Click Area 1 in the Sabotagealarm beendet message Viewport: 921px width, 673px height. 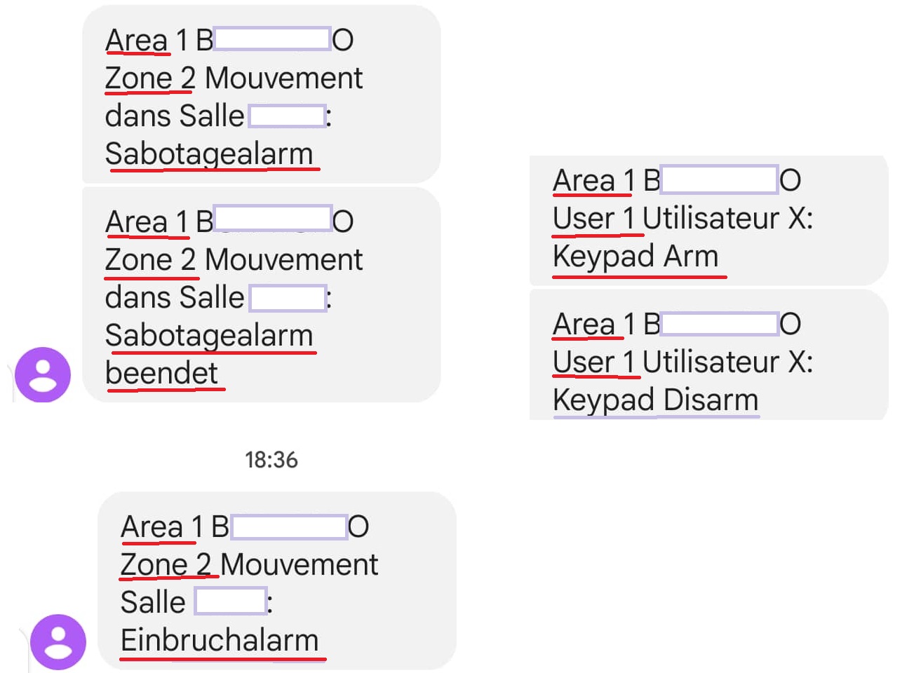pyautogui.click(x=147, y=222)
